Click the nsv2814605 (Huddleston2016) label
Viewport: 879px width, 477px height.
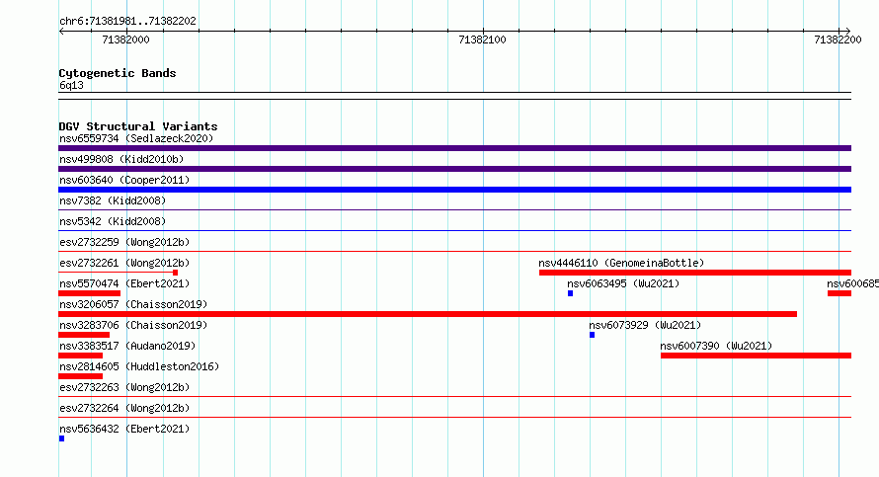coord(139,366)
